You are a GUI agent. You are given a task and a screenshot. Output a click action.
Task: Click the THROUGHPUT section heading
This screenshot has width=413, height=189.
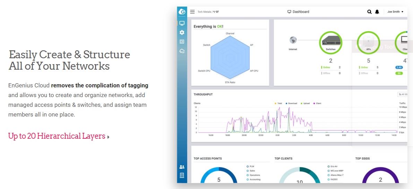[x=203, y=94]
